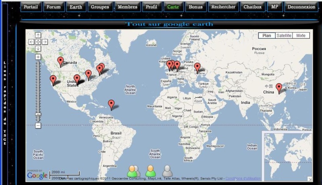Click the double green user icon
This screenshot has height=185, width=322.
133,171
